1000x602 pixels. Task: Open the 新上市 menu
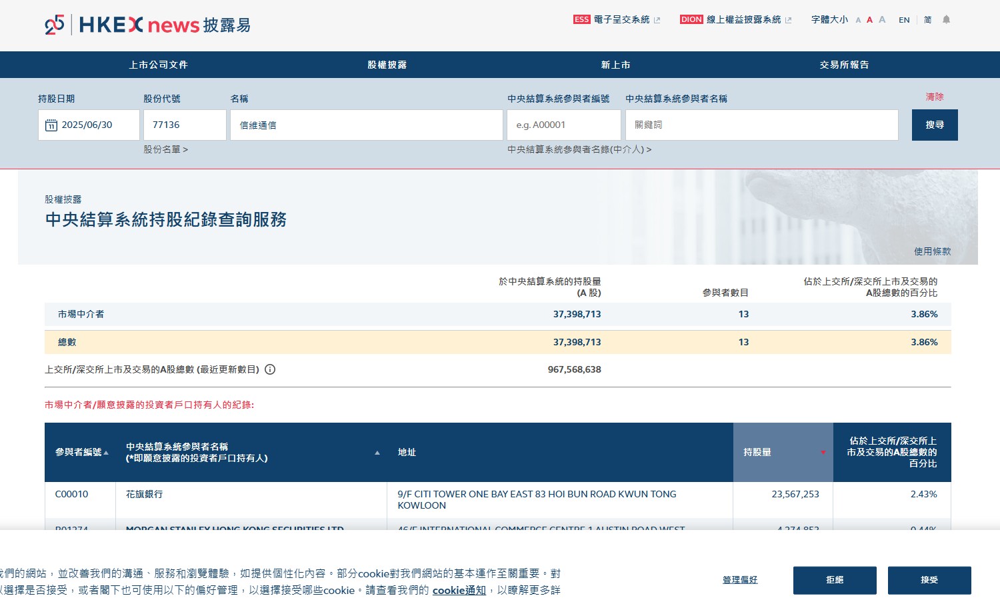tap(616, 65)
